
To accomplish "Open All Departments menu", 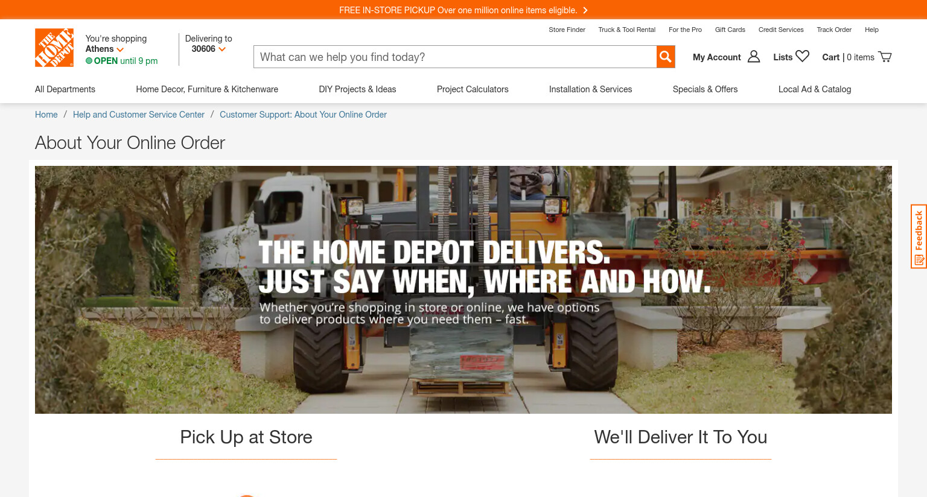I will tap(65, 89).
